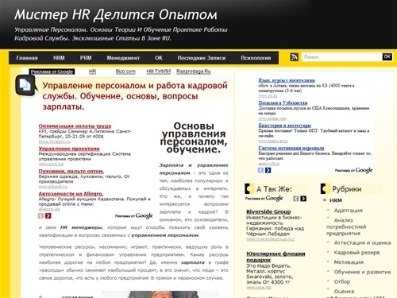The image size is (397, 298).
Task: Click the copy-pages post icon beside headline
Action: pyautogui.click(x=25, y=85)
